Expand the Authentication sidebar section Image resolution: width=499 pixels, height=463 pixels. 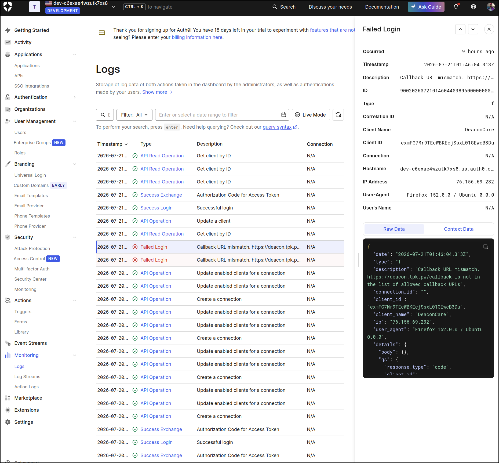point(75,97)
